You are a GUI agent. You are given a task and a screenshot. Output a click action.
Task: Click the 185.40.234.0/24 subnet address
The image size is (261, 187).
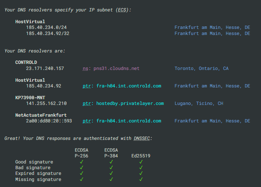[x=46, y=27]
